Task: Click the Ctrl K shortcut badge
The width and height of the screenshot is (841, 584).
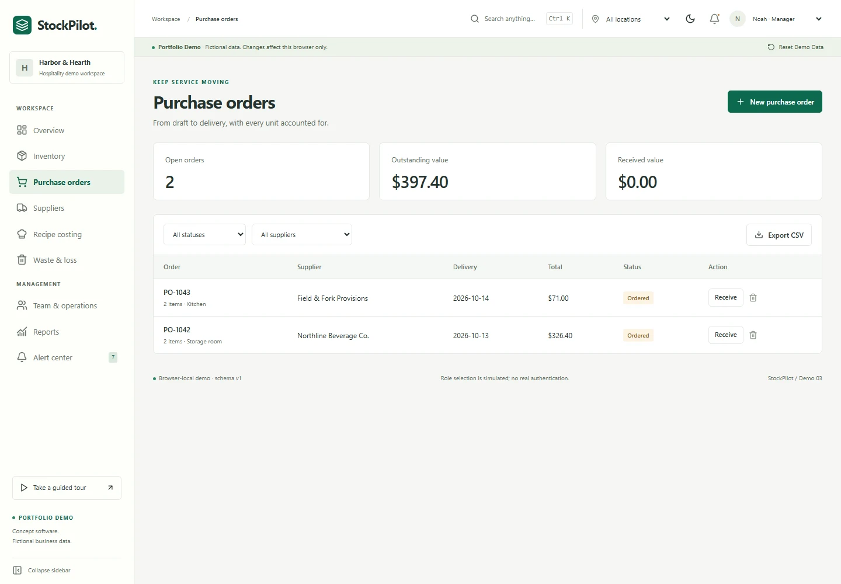Action: (x=559, y=19)
